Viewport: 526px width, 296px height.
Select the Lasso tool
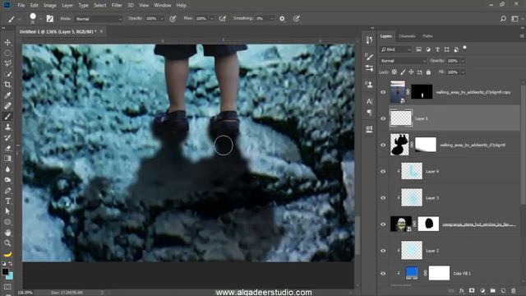[x=7, y=63]
